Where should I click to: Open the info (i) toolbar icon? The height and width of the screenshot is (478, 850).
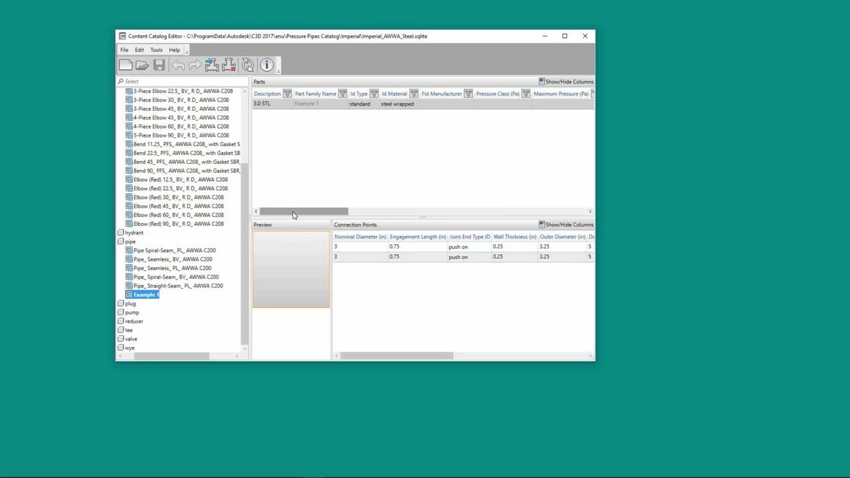pos(266,64)
